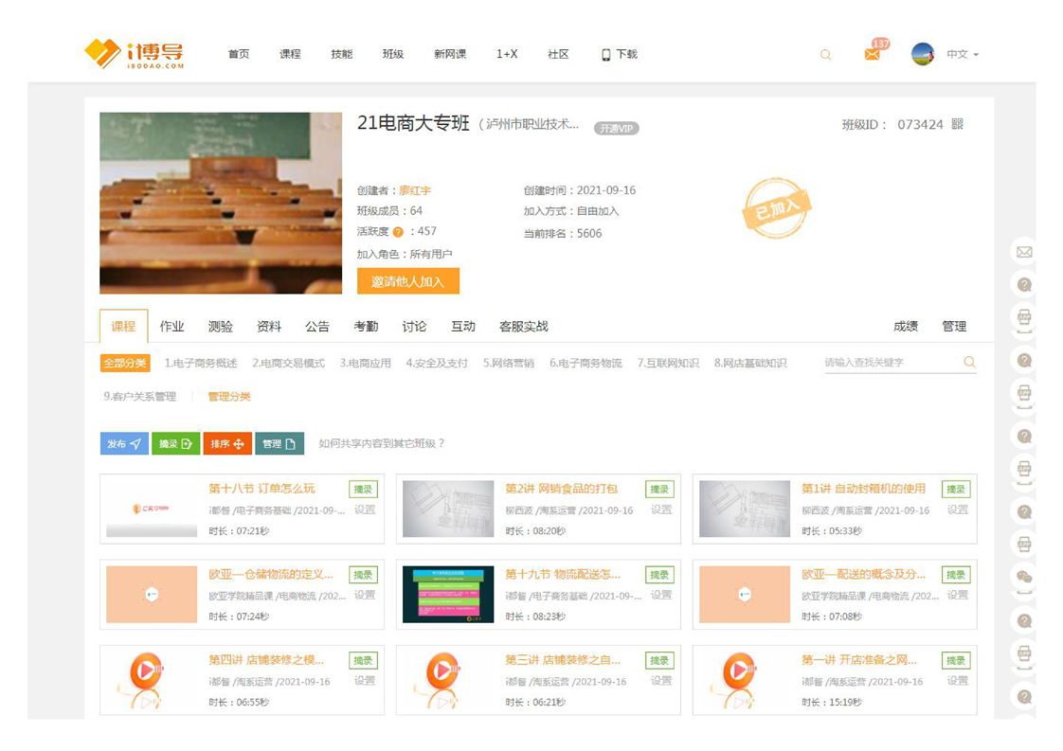
Task: Click the envelope icon atop right floating sidebar
Action: 1024,252
